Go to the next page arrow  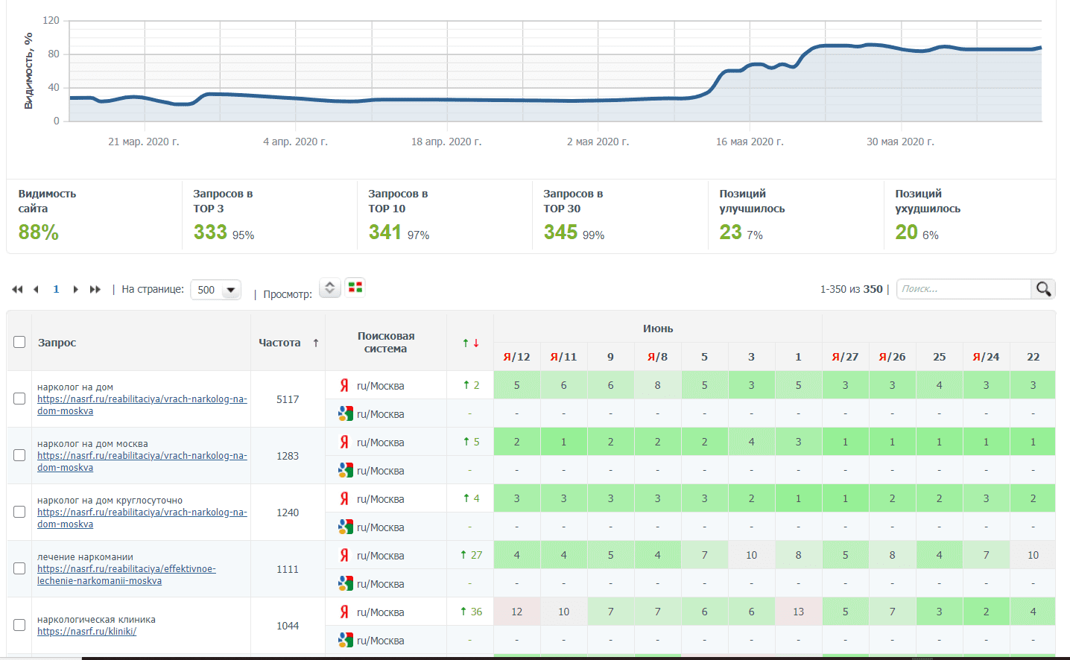(x=75, y=290)
